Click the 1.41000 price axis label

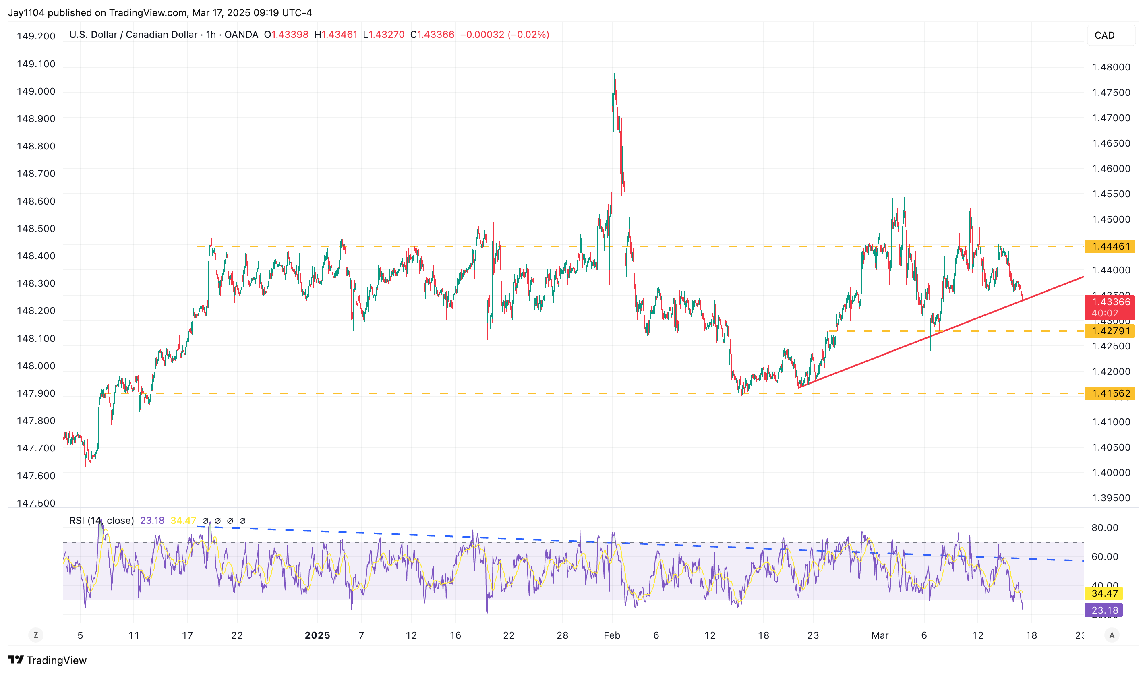click(1111, 422)
